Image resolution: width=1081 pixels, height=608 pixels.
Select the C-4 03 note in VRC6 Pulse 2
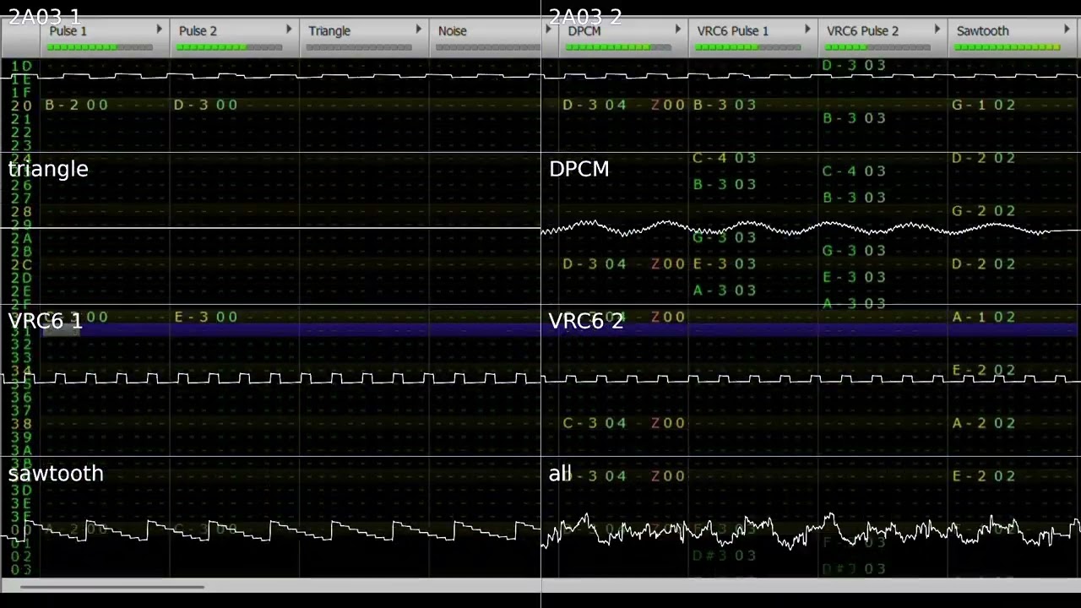coord(854,171)
